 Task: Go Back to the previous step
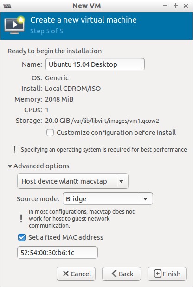pos(122,274)
